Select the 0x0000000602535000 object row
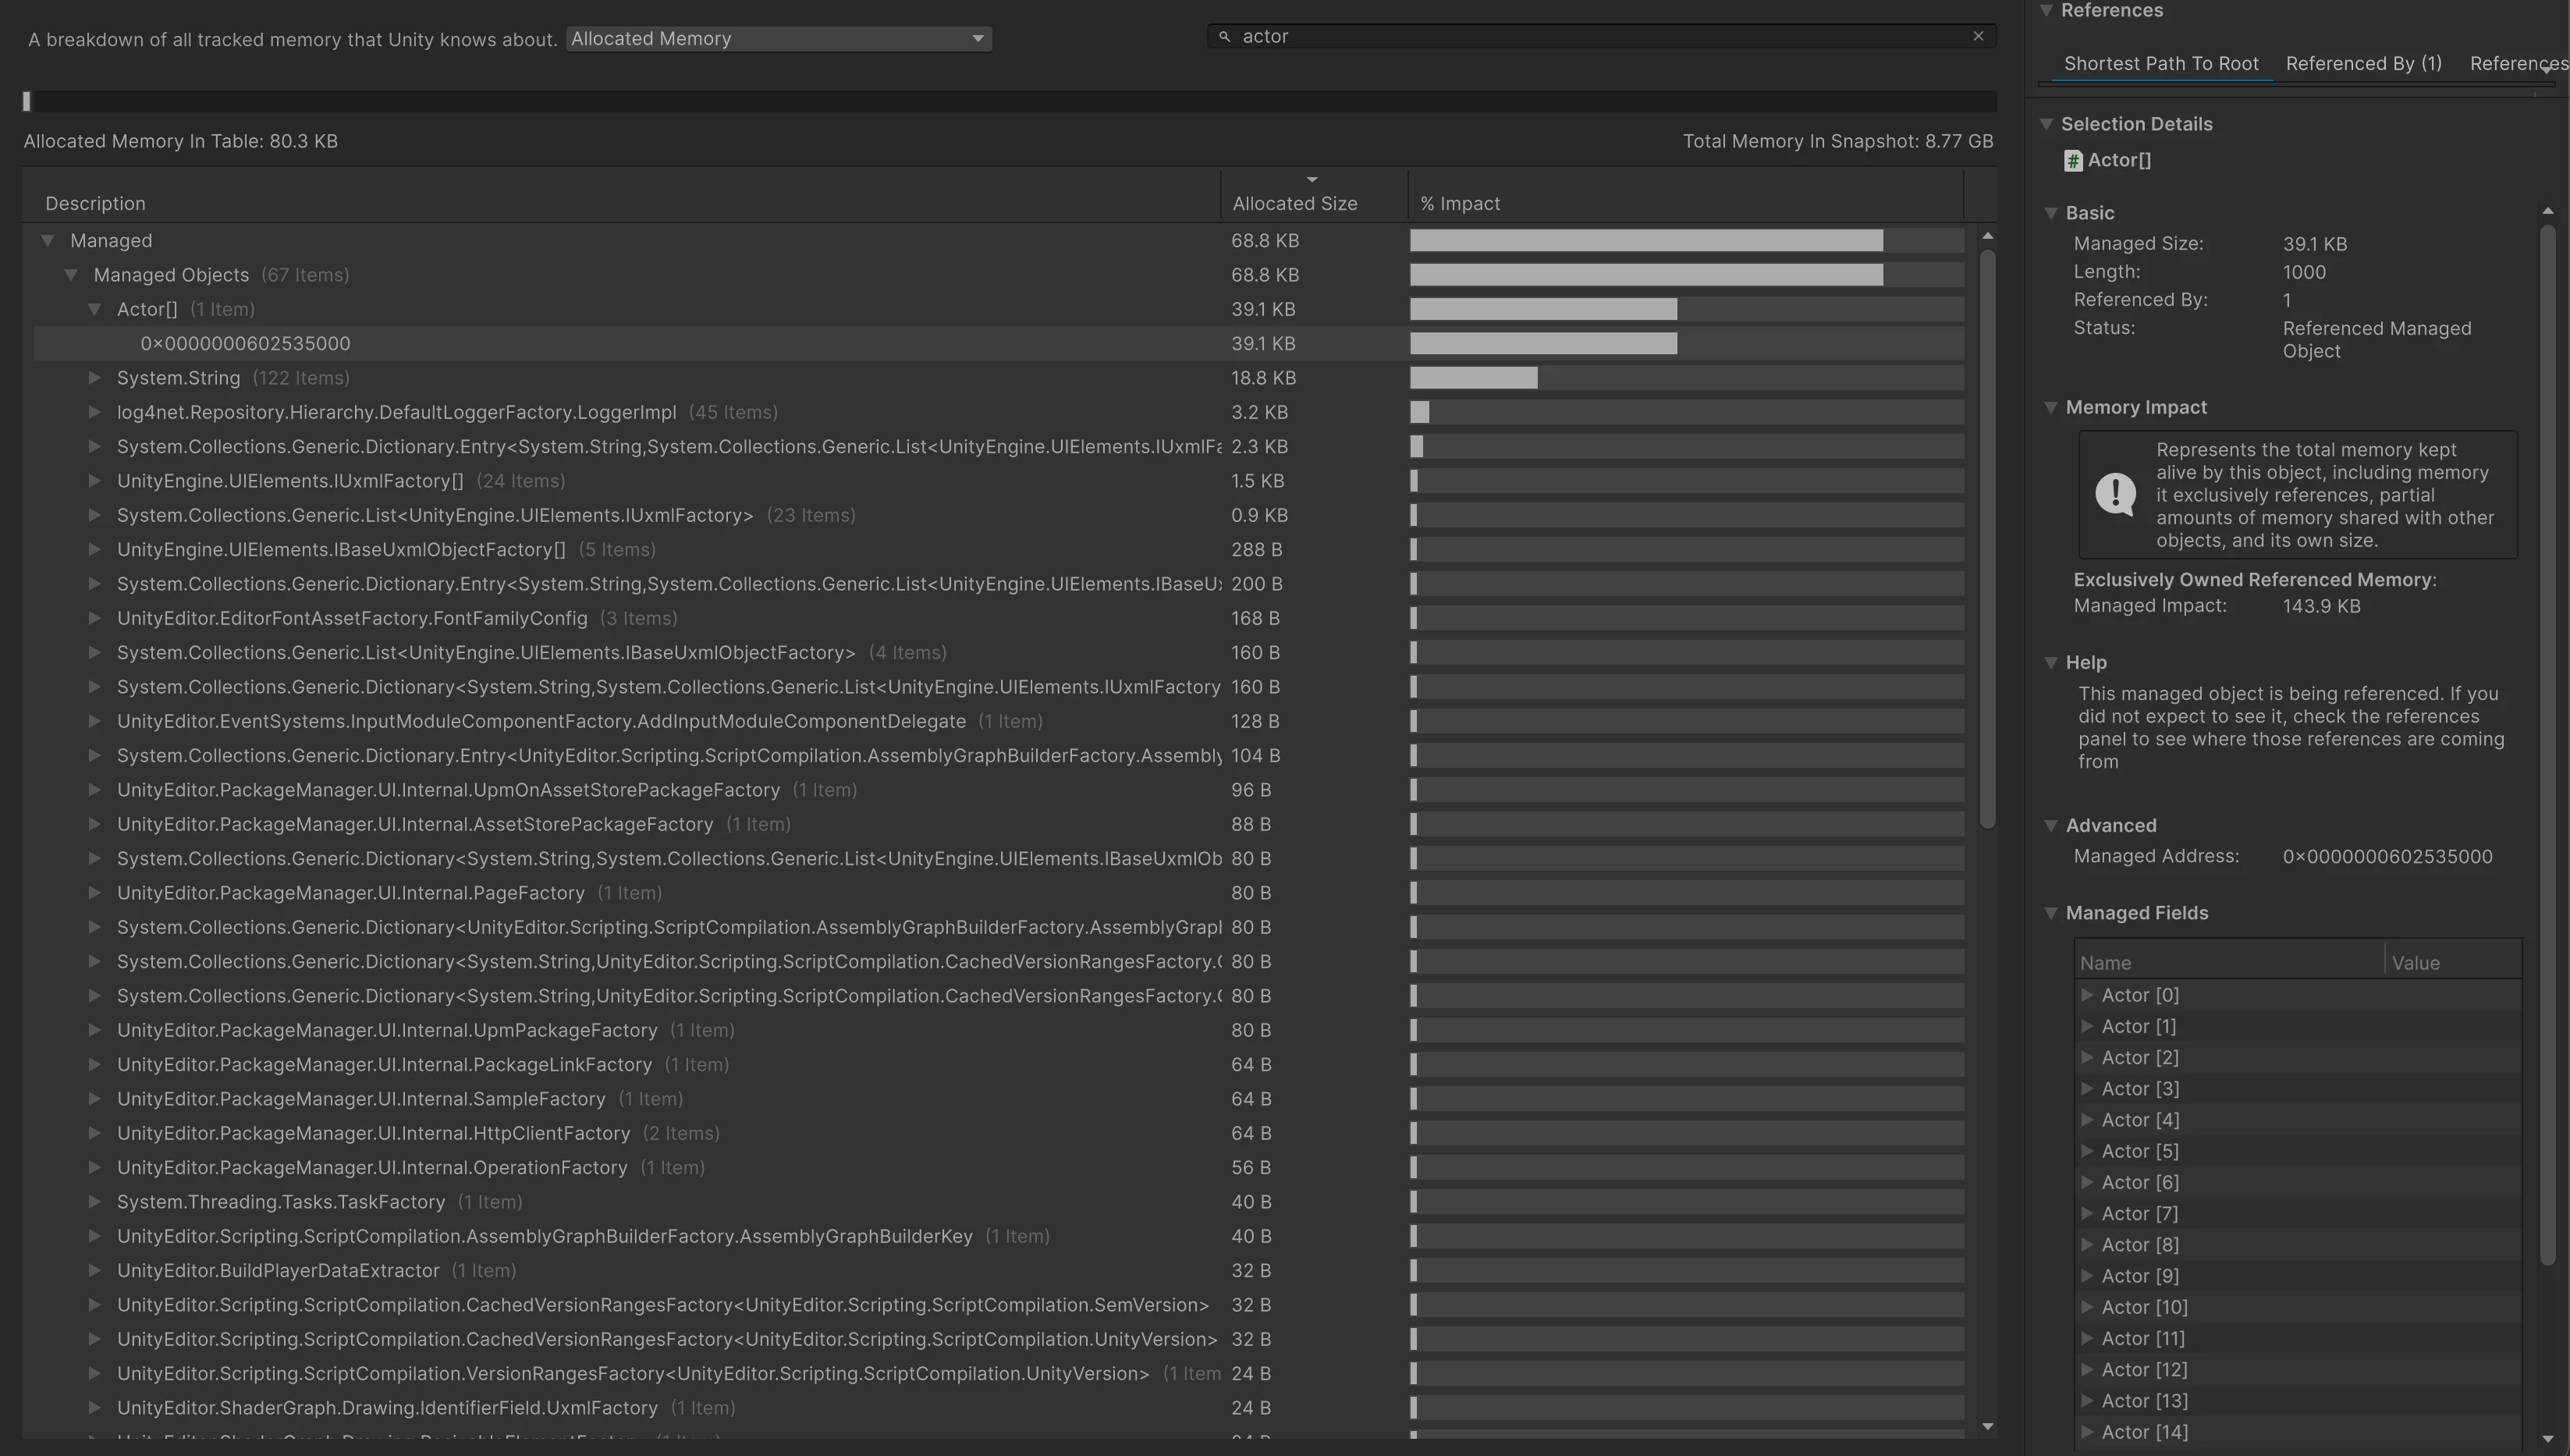This screenshot has height=1456, width=2570. pos(999,344)
